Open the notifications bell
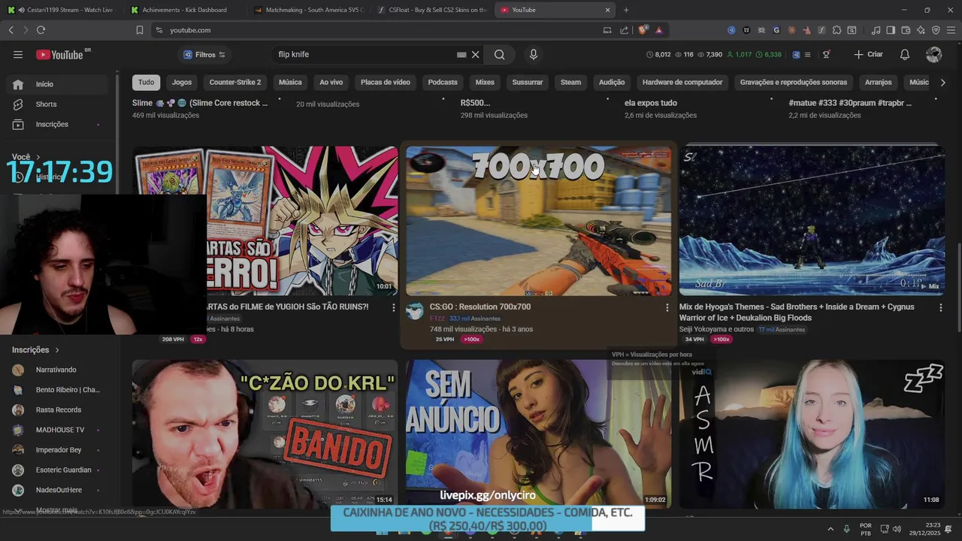Image resolution: width=962 pixels, height=541 pixels. tap(905, 55)
